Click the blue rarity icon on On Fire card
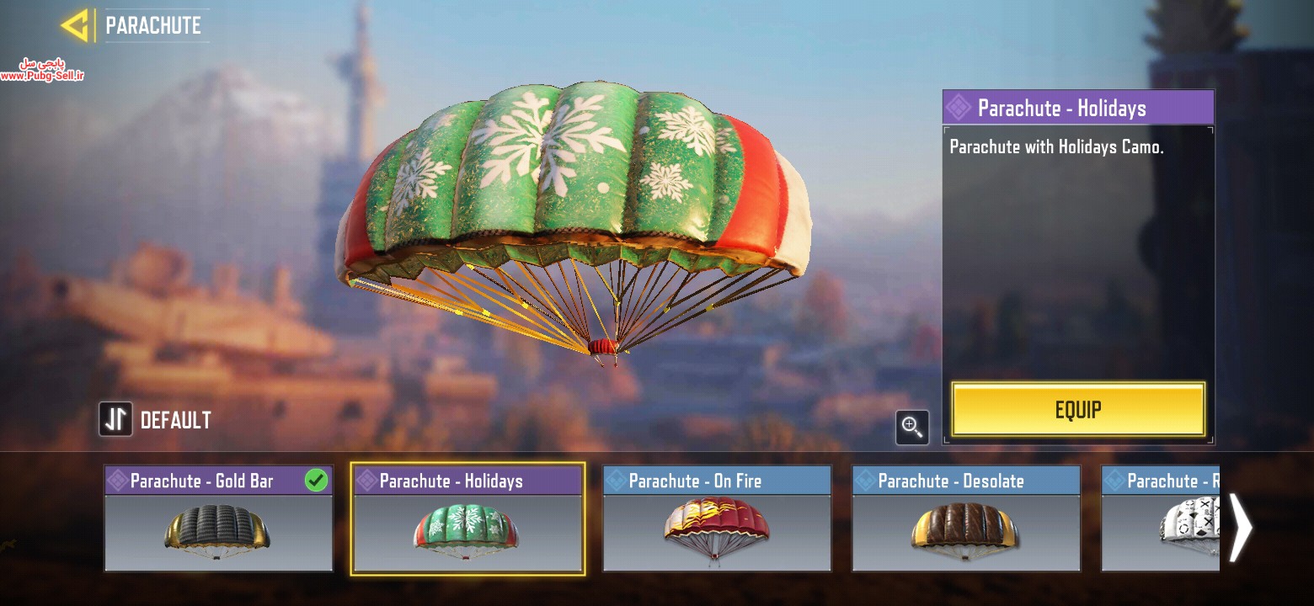Viewport: 1314px width, 606px height. [x=615, y=481]
